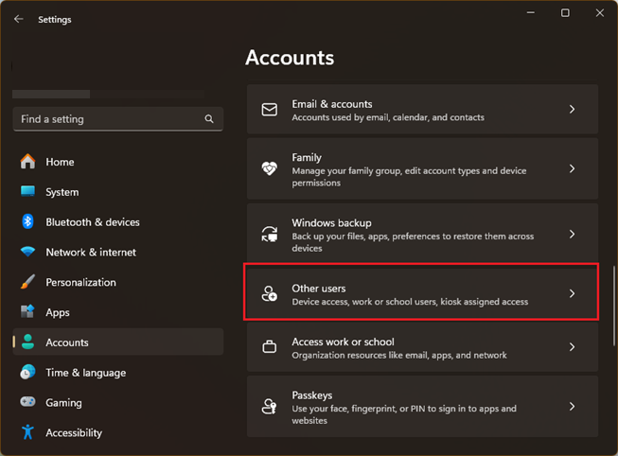618x456 pixels.
Task: Open Windows backup using its chevron
Action: point(572,234)
